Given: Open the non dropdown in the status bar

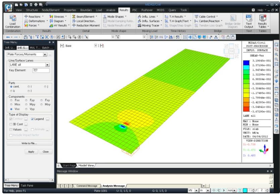Looking at the screenshot, I should [x=234, y=190].
